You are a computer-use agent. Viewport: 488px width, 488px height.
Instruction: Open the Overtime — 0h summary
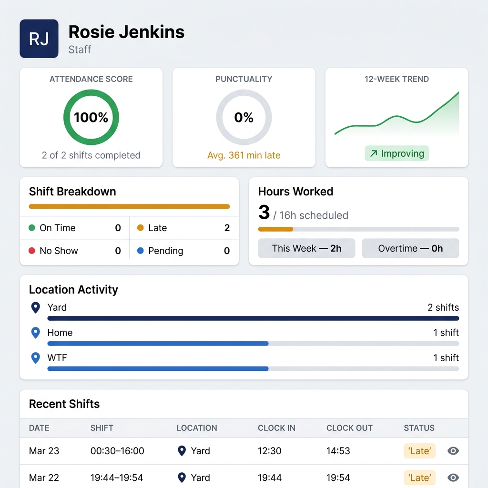410,248
